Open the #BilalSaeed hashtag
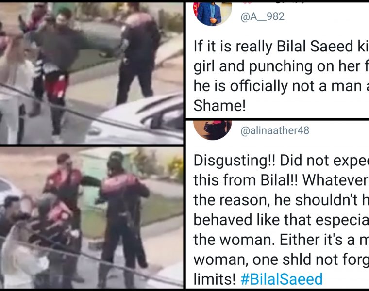 tap(282, 279)
